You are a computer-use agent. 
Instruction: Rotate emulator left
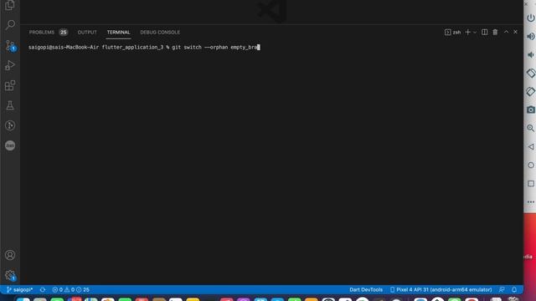pyautogui.click(x=531, y=73)
